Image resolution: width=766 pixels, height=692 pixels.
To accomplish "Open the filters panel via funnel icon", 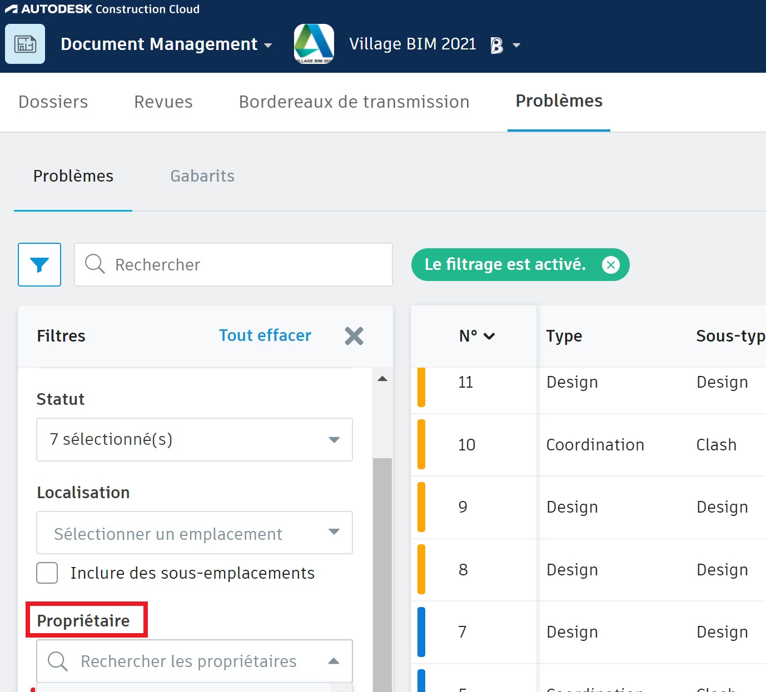I will pyautogui.click(x=39, y=265).
